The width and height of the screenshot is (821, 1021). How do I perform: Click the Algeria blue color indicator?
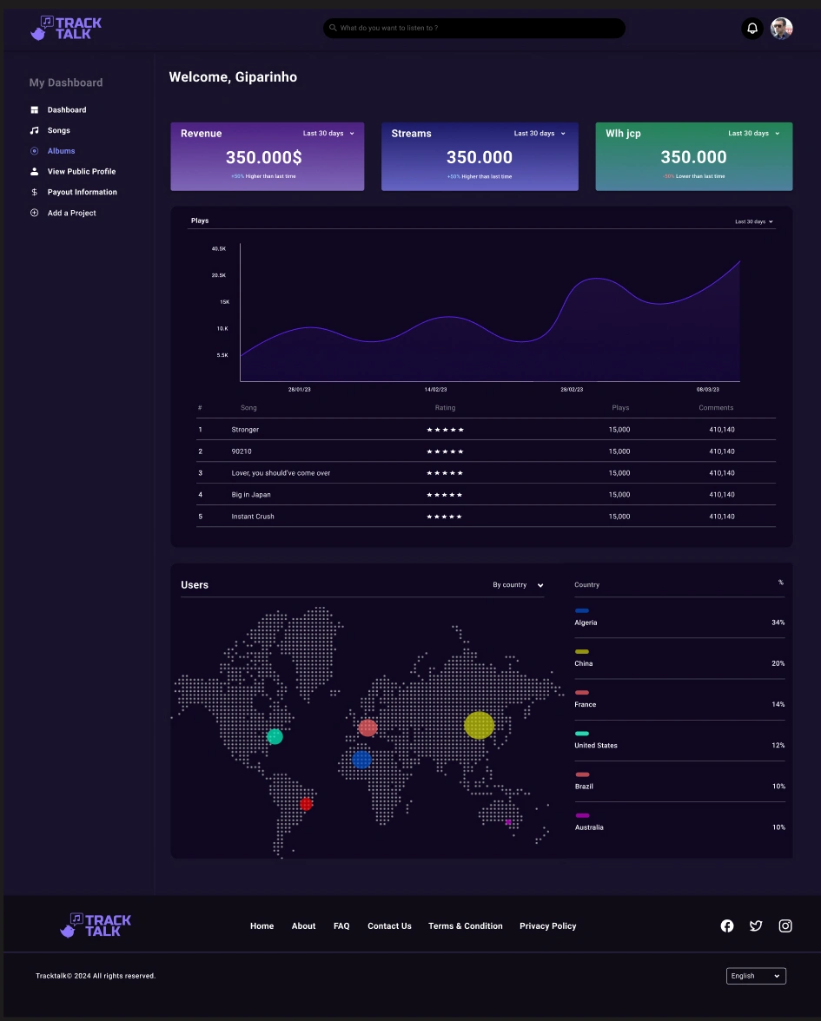click(581, 610)
